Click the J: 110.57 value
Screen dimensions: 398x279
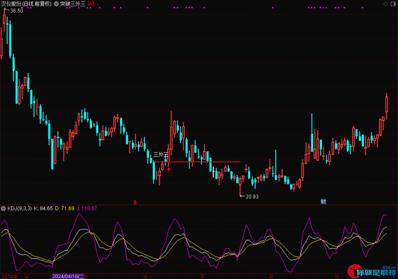coord(87,208)
